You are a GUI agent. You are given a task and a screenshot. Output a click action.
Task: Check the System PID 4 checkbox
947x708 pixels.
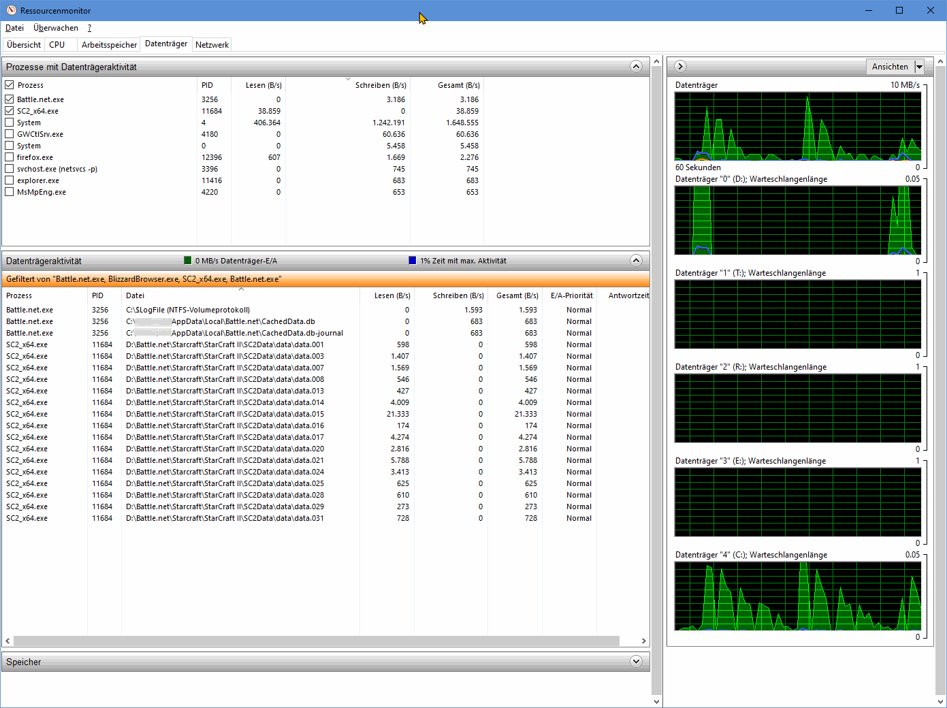coord(10,123)
